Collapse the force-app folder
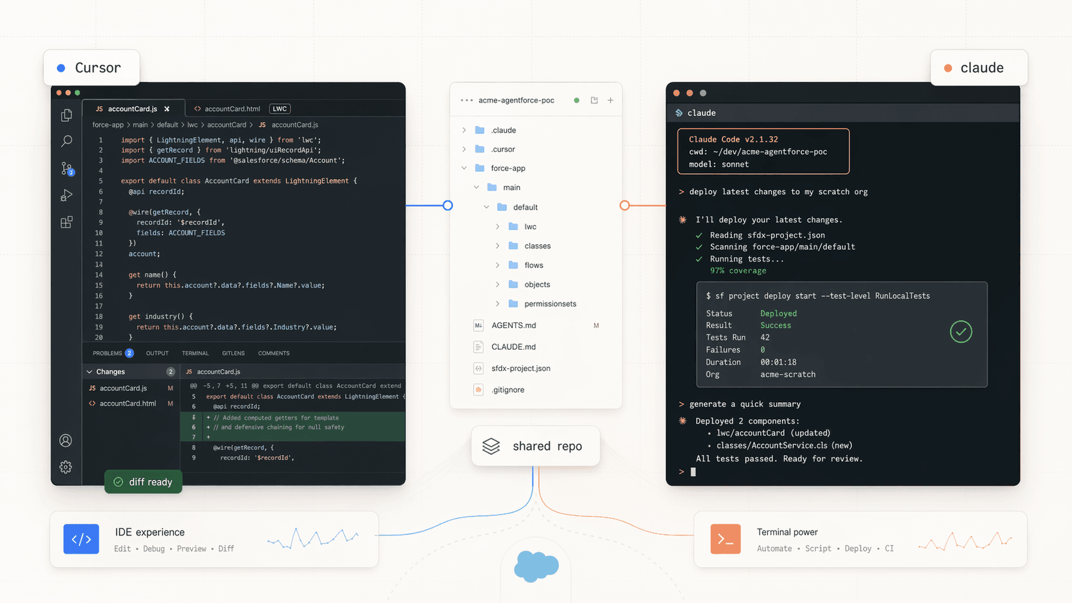Image resolution: width=1072 pixels, height=603 pixels. pos(464,169)
